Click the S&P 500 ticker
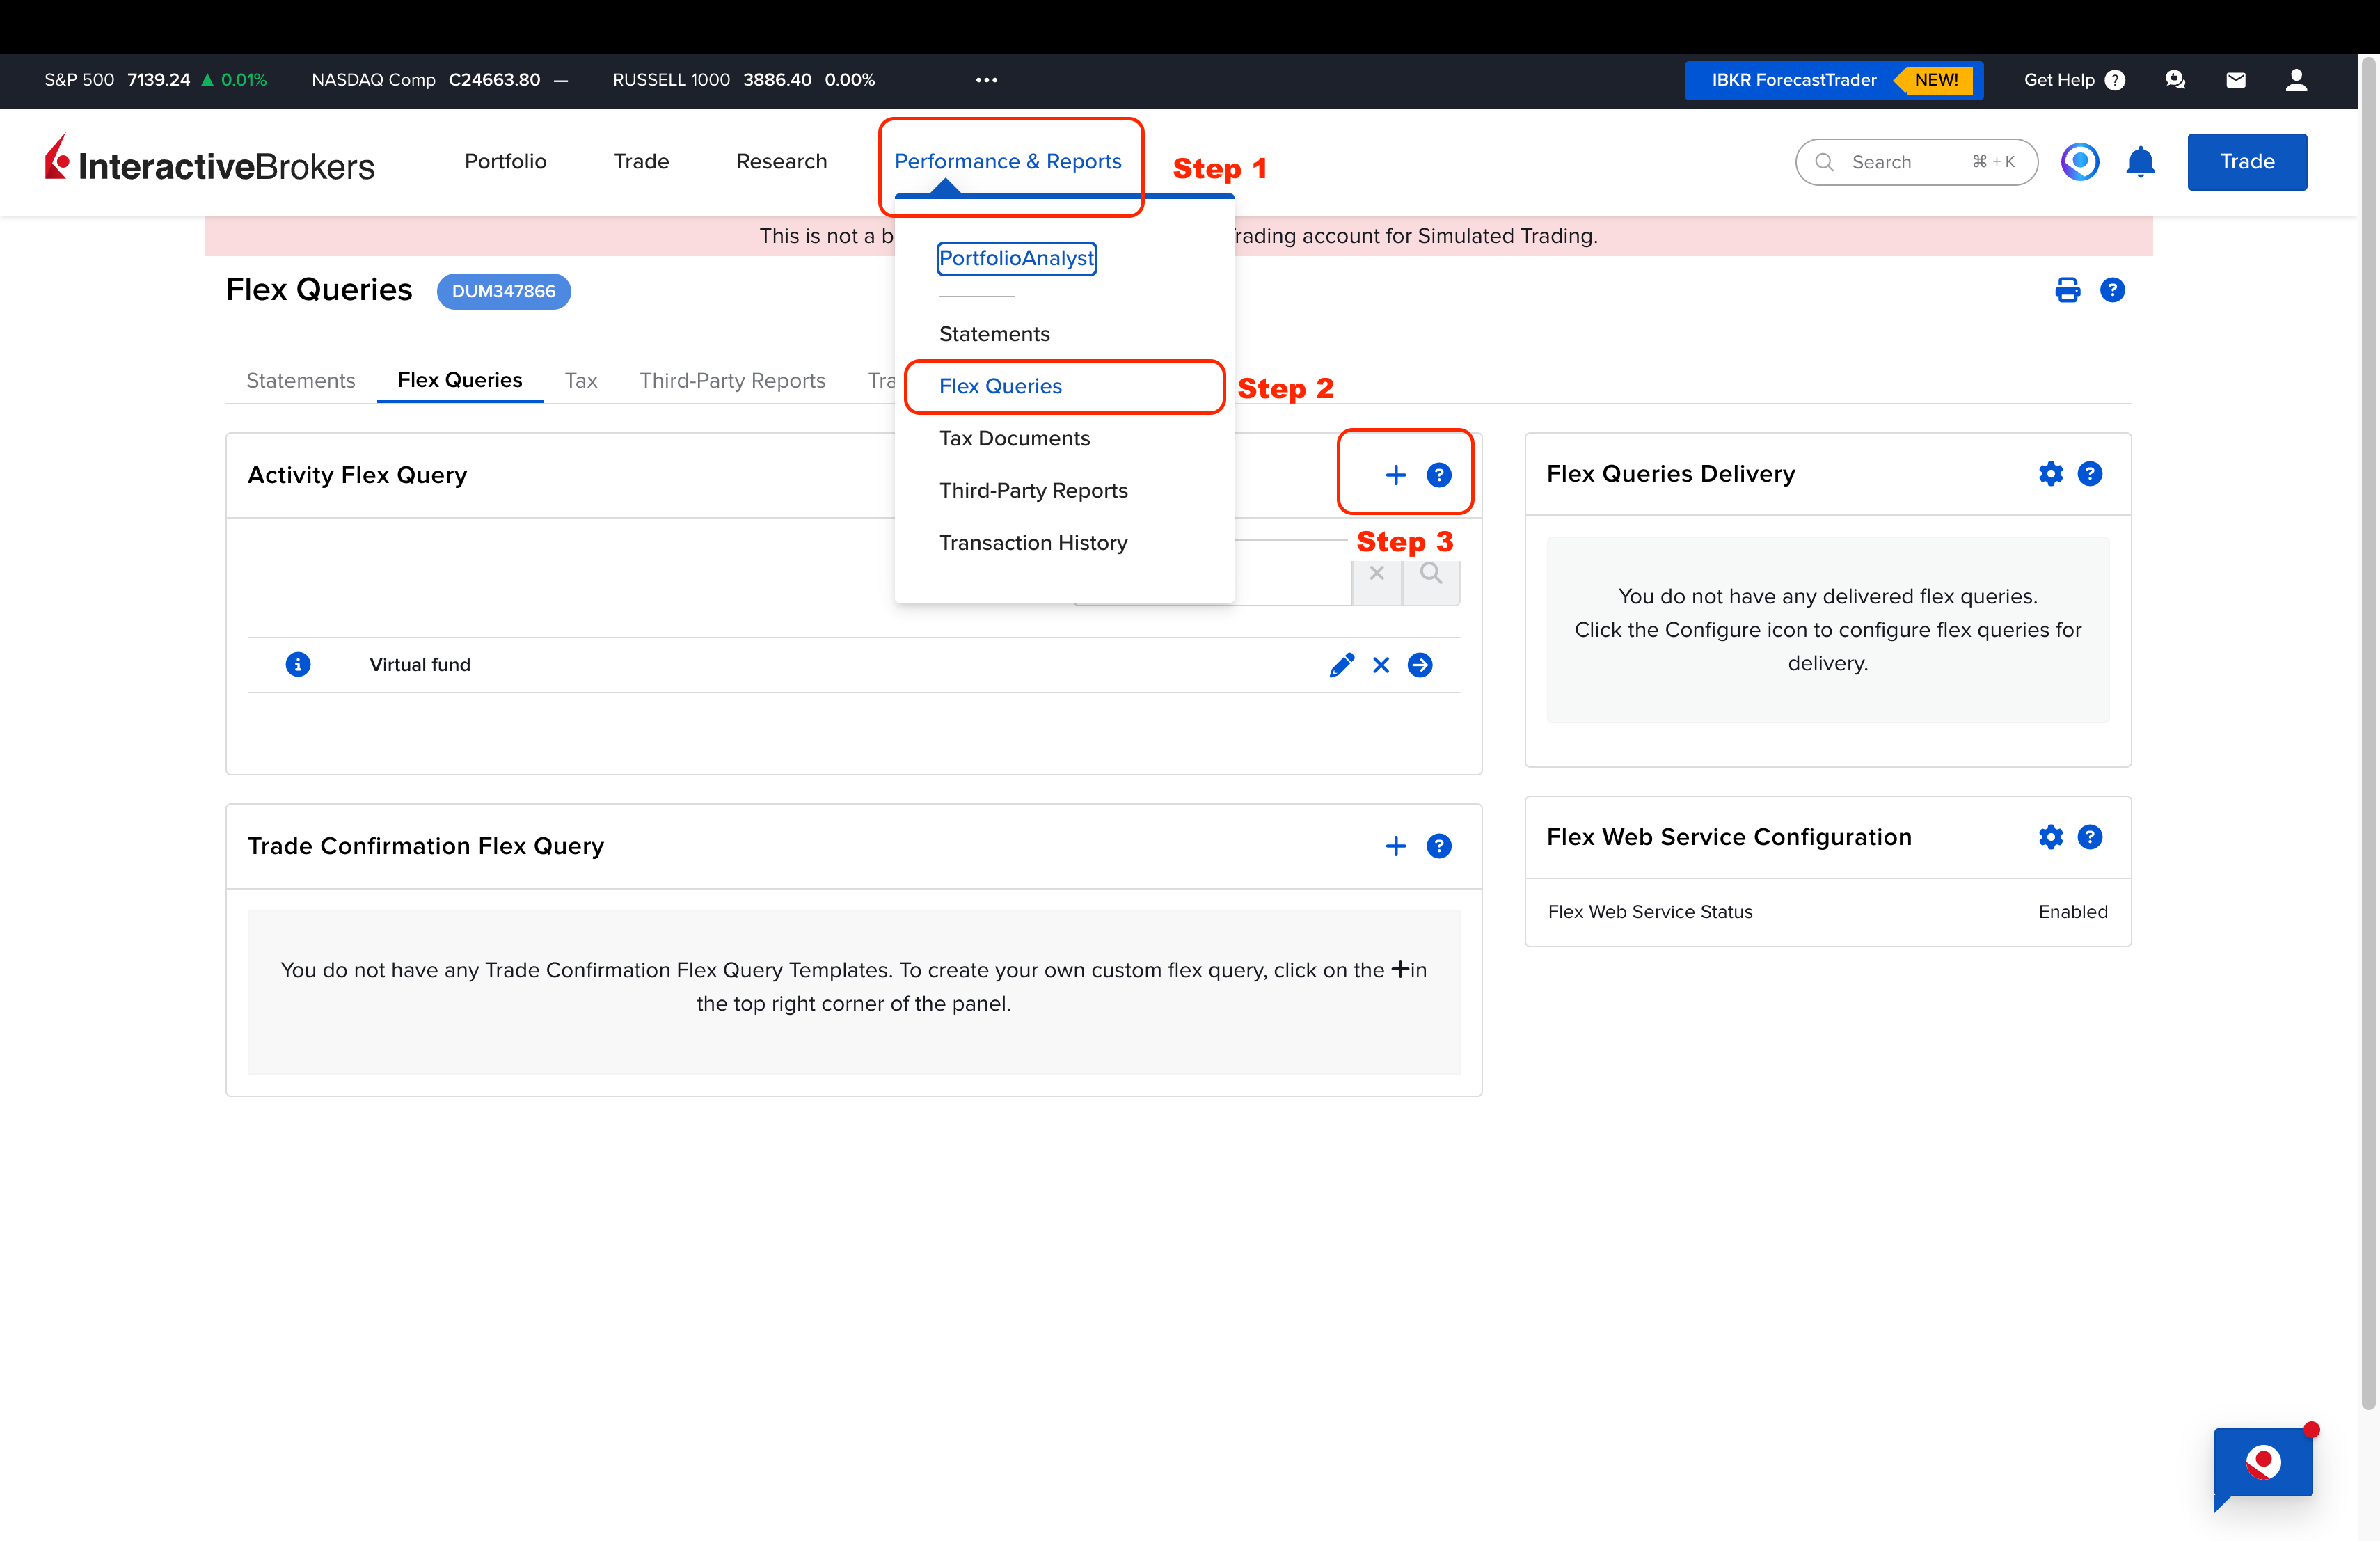Viewport: 2380px width, 1541px height. (x=155, y=80)
